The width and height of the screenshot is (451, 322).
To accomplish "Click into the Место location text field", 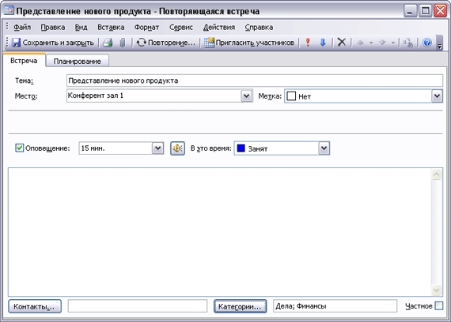I will coord(153,95).
